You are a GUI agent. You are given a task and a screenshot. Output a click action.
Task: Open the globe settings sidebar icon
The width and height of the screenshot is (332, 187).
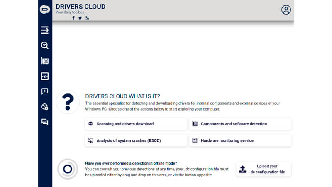pyautogui.click(x=45, y=107)
